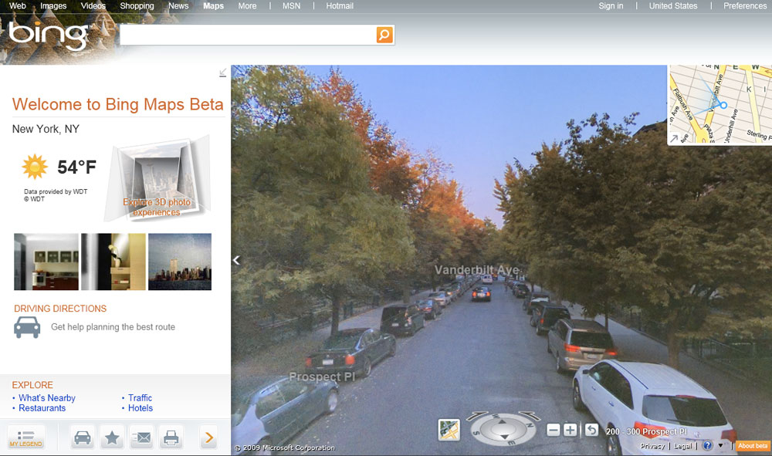This screenshot has width=772, height=456.
Task: Open the Restaurants link
Action: pyautogui.click(x=42, y=408)
